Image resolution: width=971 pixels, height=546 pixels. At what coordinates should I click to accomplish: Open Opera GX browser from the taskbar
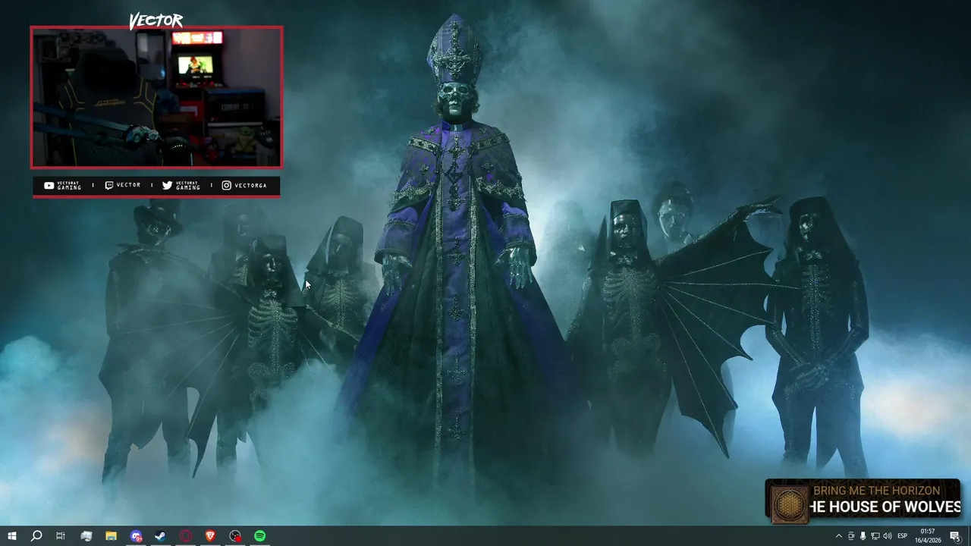coord(186,536)
